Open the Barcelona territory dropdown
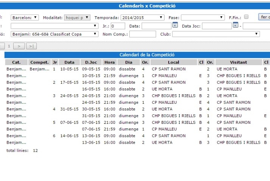This screenshot has width=270, height=181. (25, 17)
